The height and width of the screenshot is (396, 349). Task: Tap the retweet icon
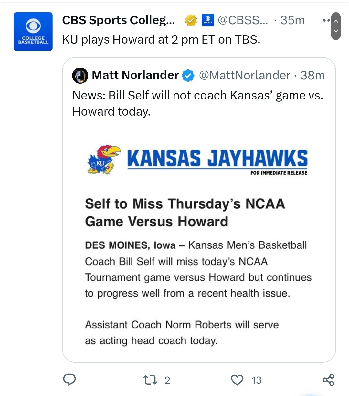pos(150,380)
